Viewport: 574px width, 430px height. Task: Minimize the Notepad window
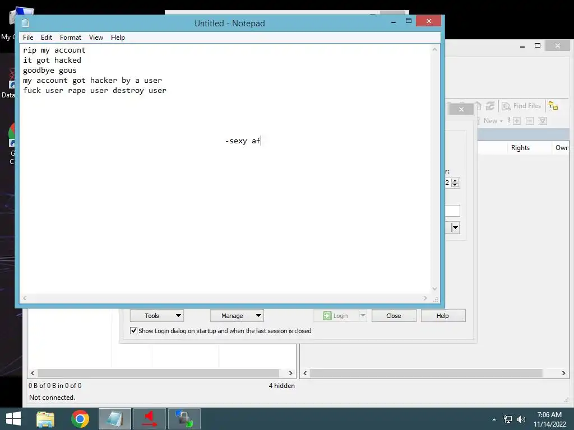point(394,22)
